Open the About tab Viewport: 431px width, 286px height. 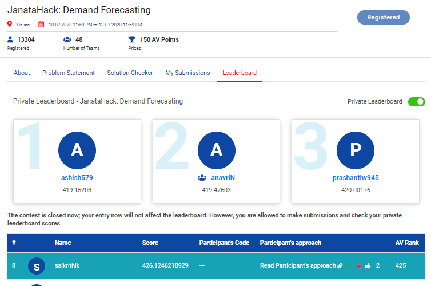[x=22, y=73]
